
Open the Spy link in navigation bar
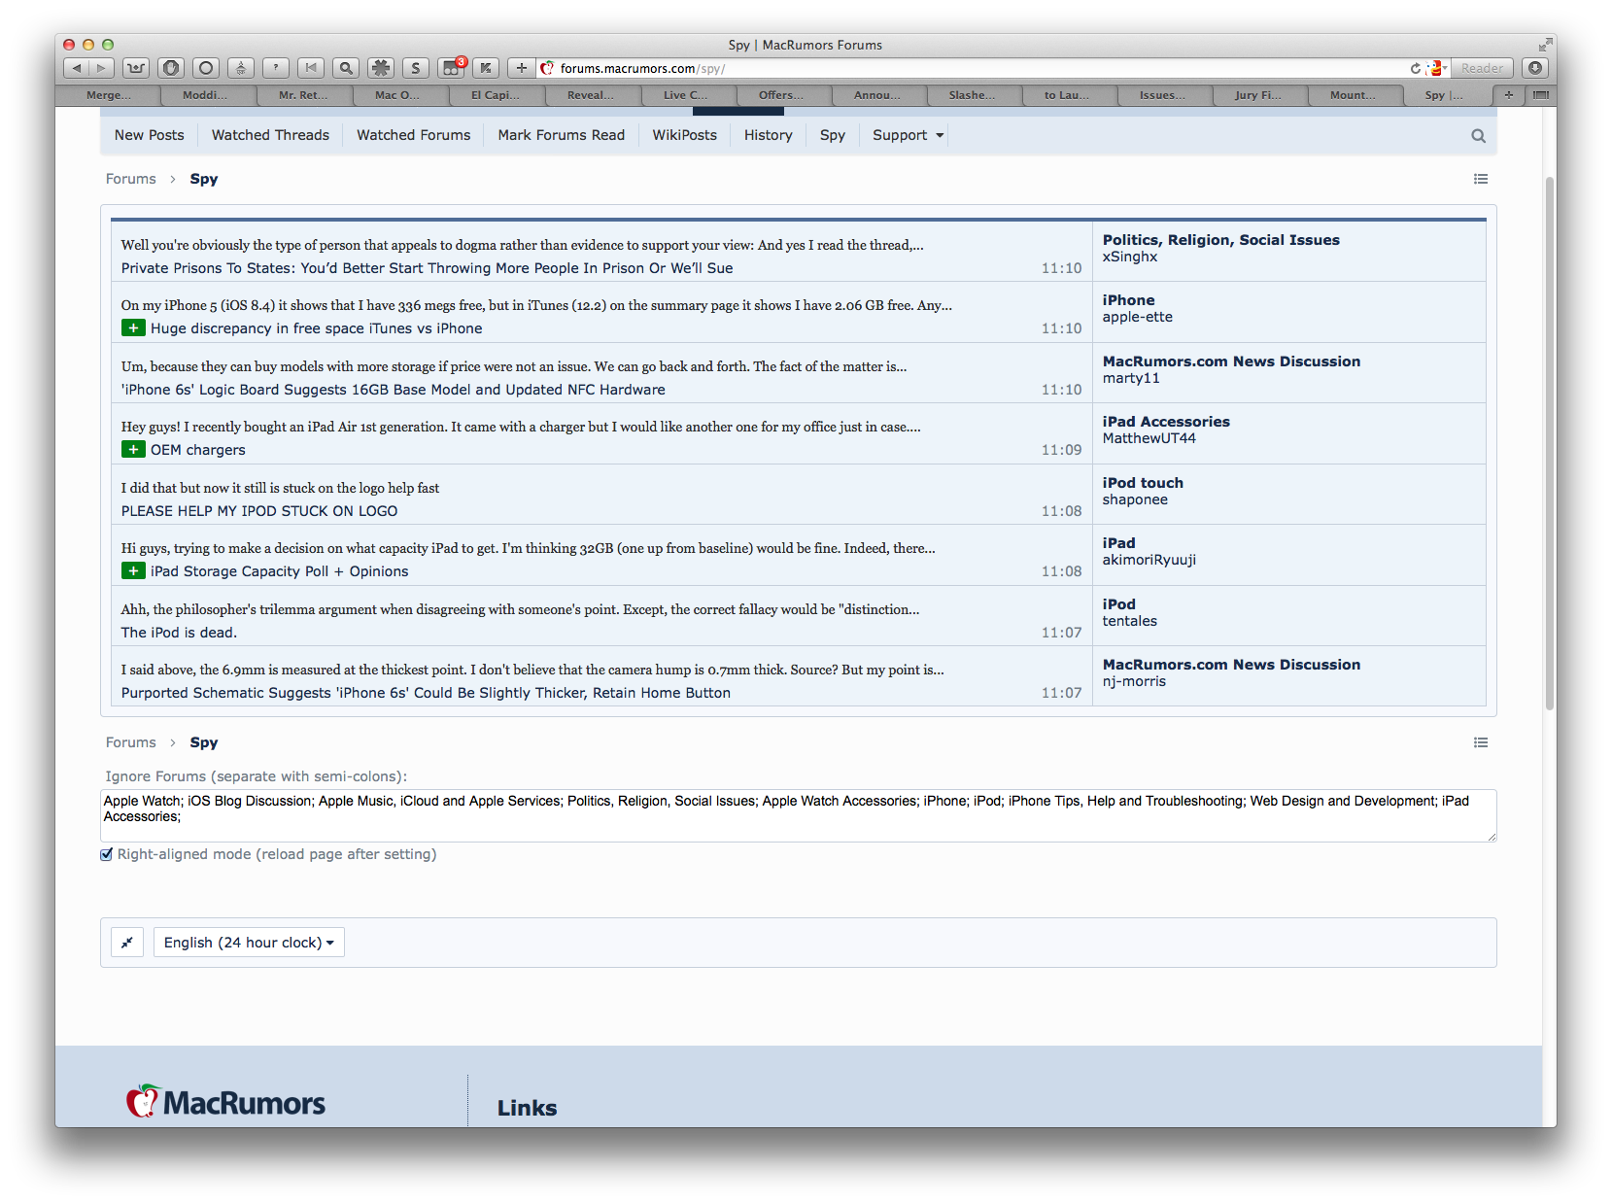pyautogui.click(x=833, y=136)
